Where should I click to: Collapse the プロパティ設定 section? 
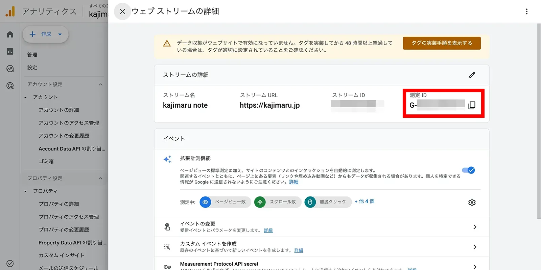coord(100,178)
